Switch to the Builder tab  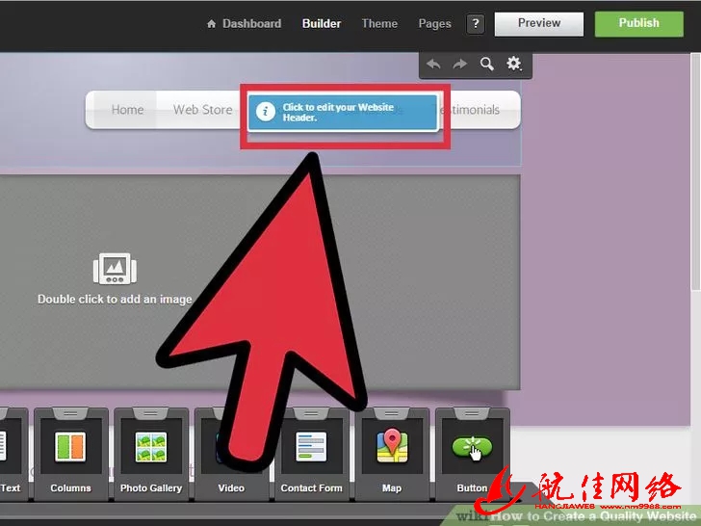pyautogui.click(x=322, y=24)
